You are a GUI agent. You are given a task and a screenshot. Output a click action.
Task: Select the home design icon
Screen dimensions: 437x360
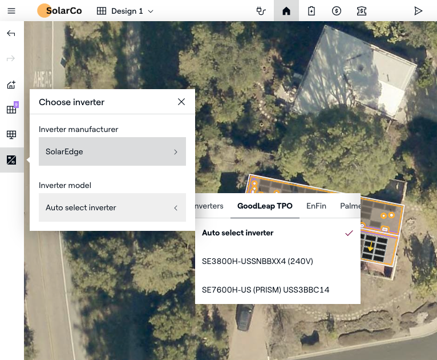[286, 11]
